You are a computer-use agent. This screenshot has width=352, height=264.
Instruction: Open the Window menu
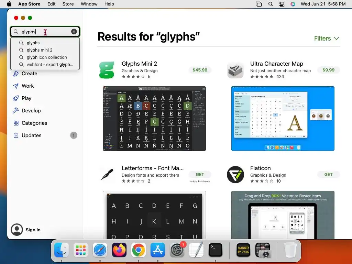pos(89,4)
